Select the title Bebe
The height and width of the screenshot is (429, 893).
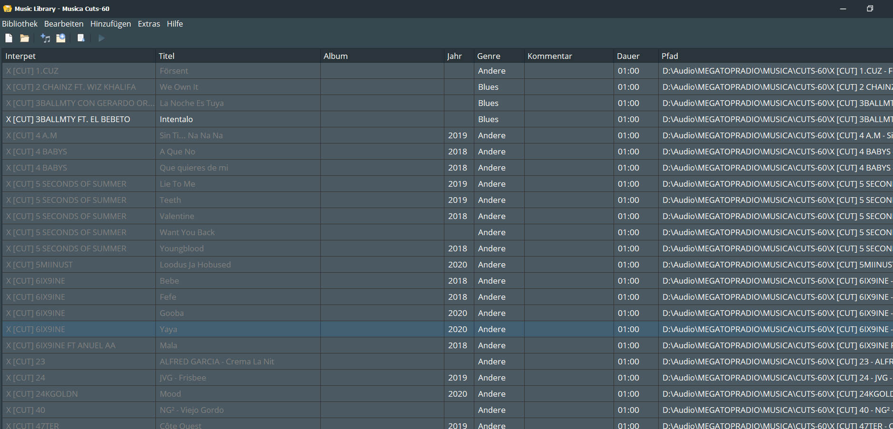169,281
